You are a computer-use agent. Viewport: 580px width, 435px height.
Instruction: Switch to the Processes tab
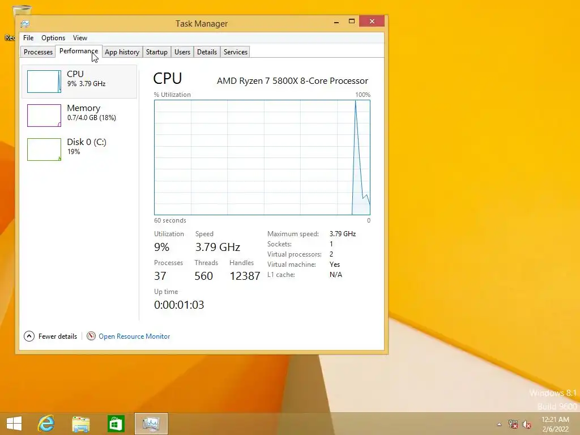(38, 52)
